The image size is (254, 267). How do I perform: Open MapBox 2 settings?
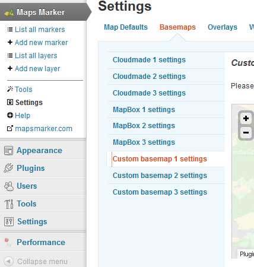(x=144, y=126)
